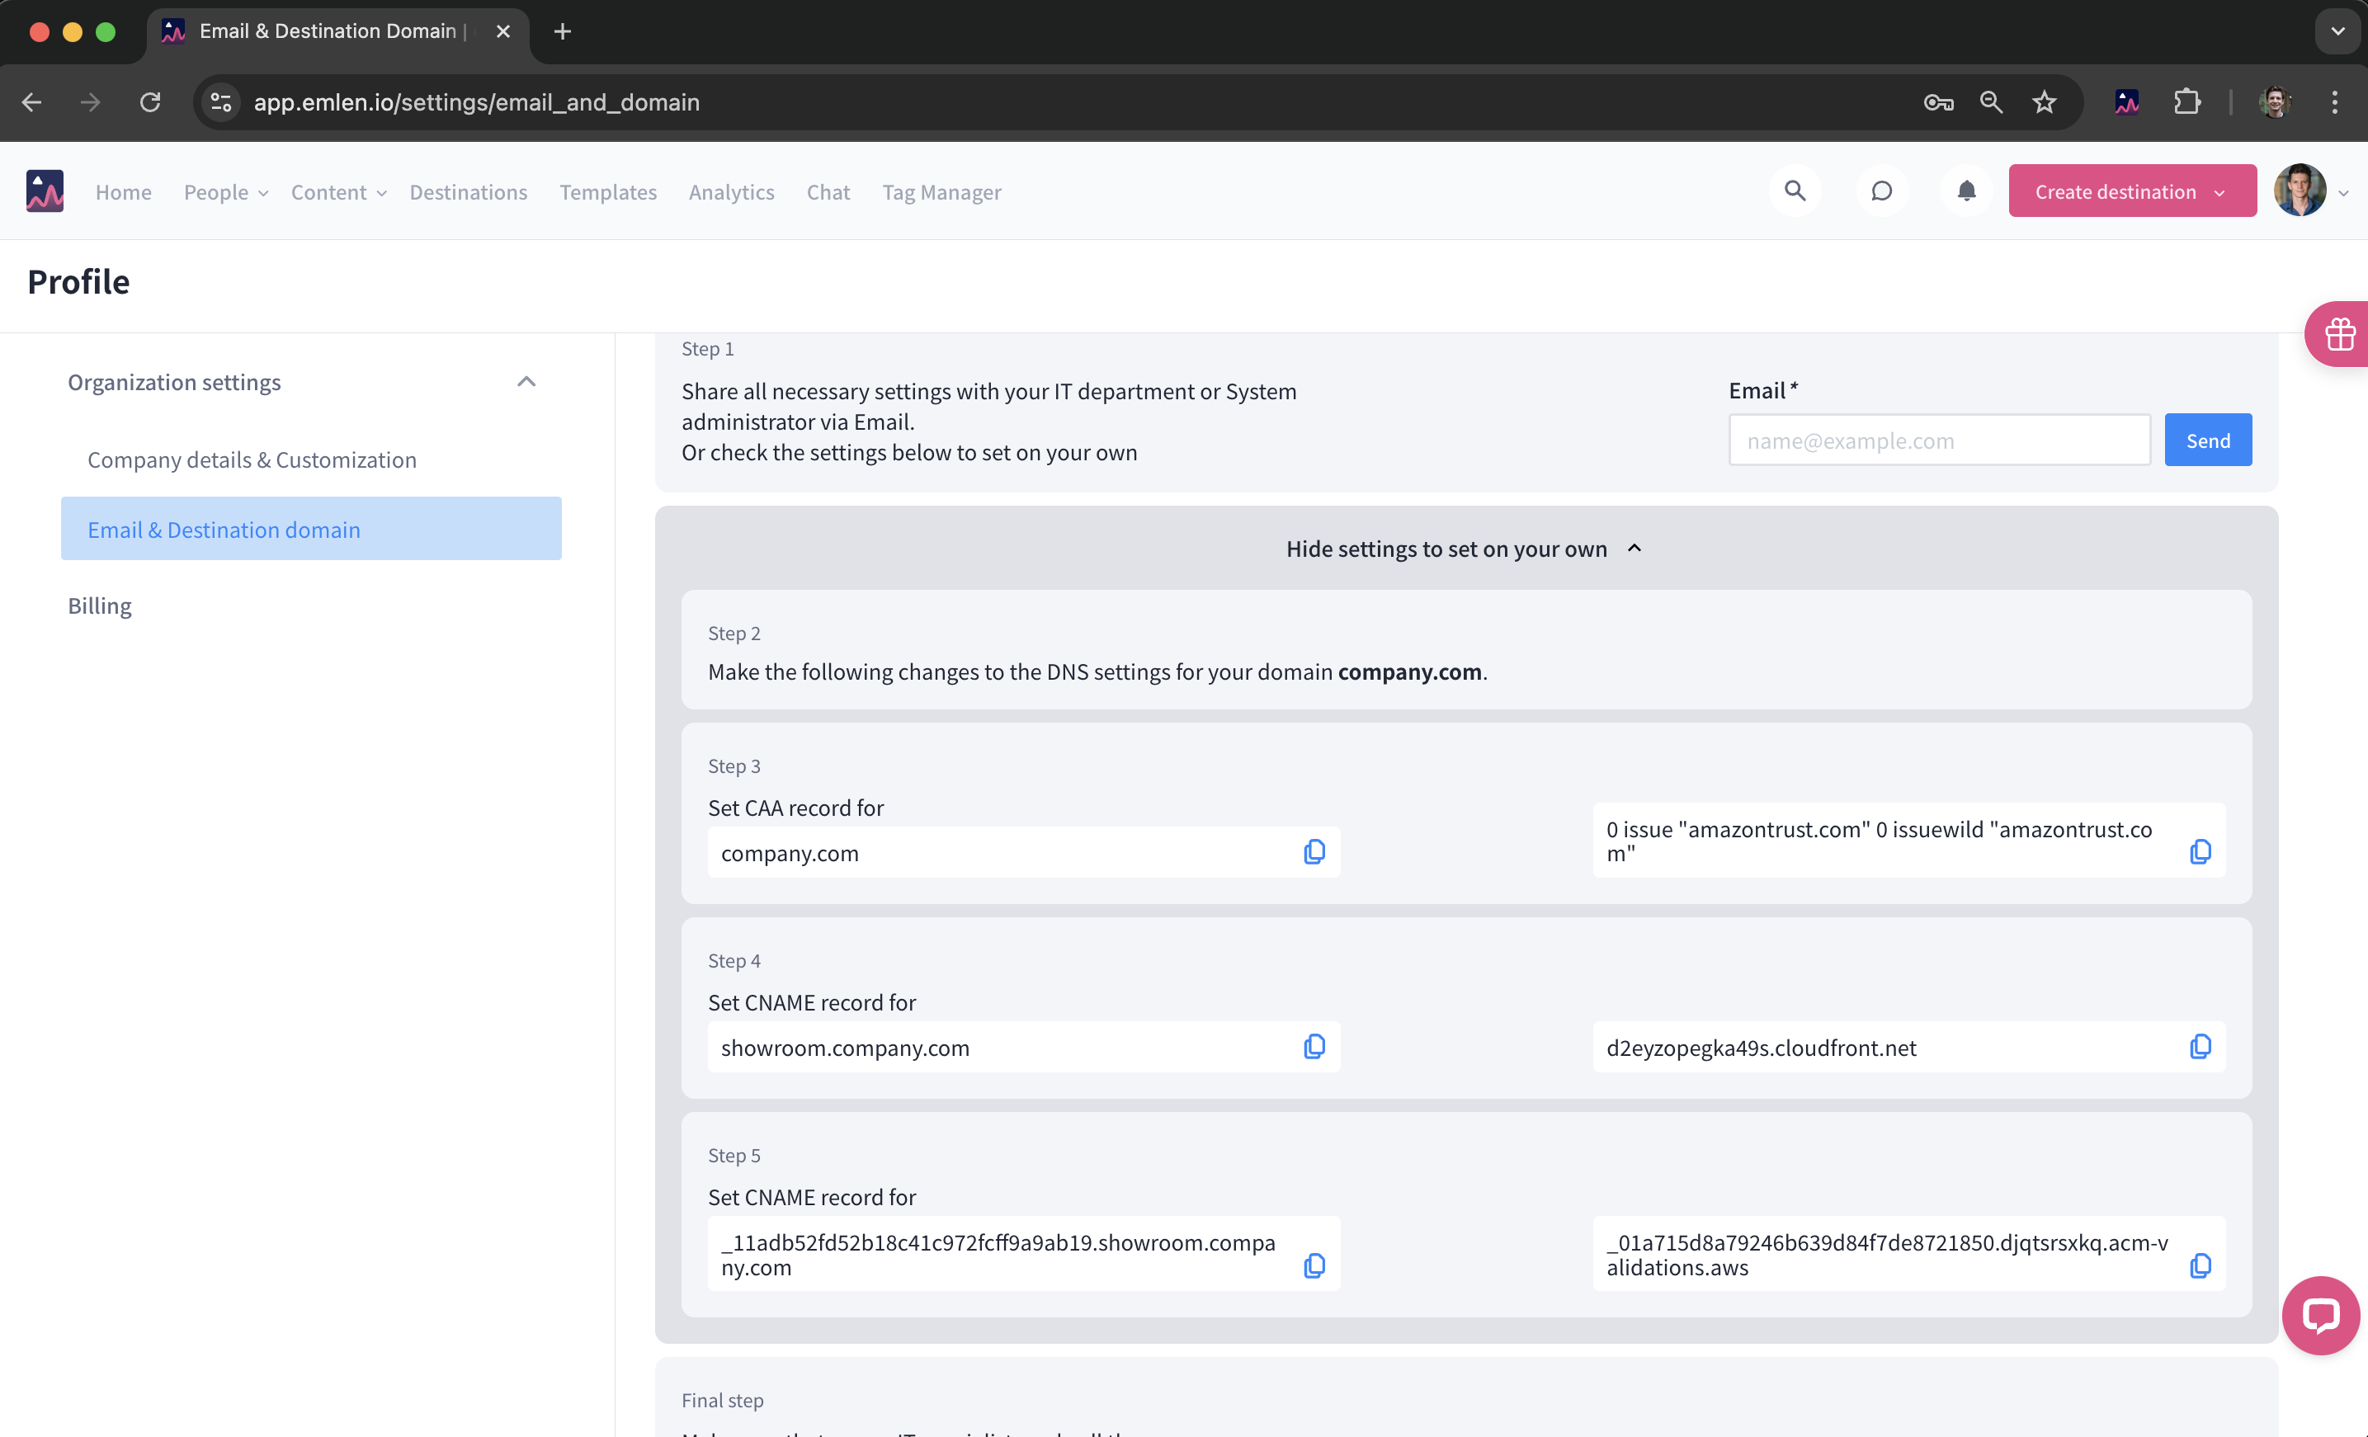Copy the showroom.company.com CNAME record name
2368x1437 pixels.
pos(1314,1046)
